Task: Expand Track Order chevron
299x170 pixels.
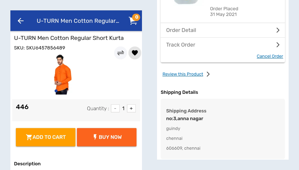Action: 278,45
